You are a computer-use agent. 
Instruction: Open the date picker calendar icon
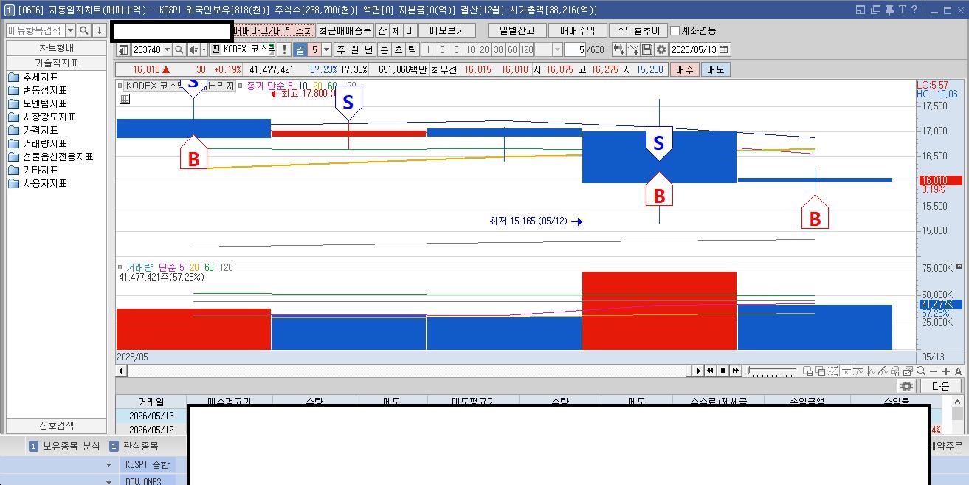pyautogui.click(x=724, y=49)
